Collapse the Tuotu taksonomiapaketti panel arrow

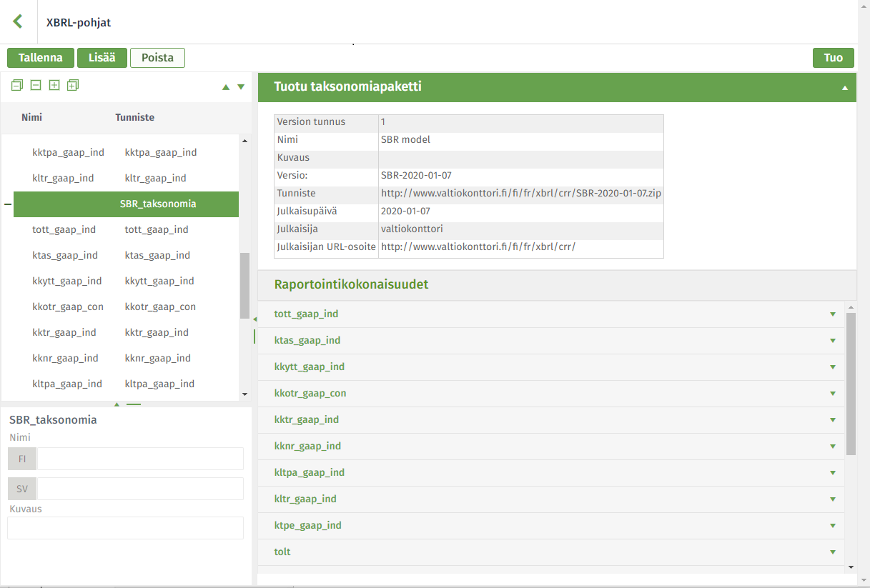pyautogui.click(x=845, y=88)
